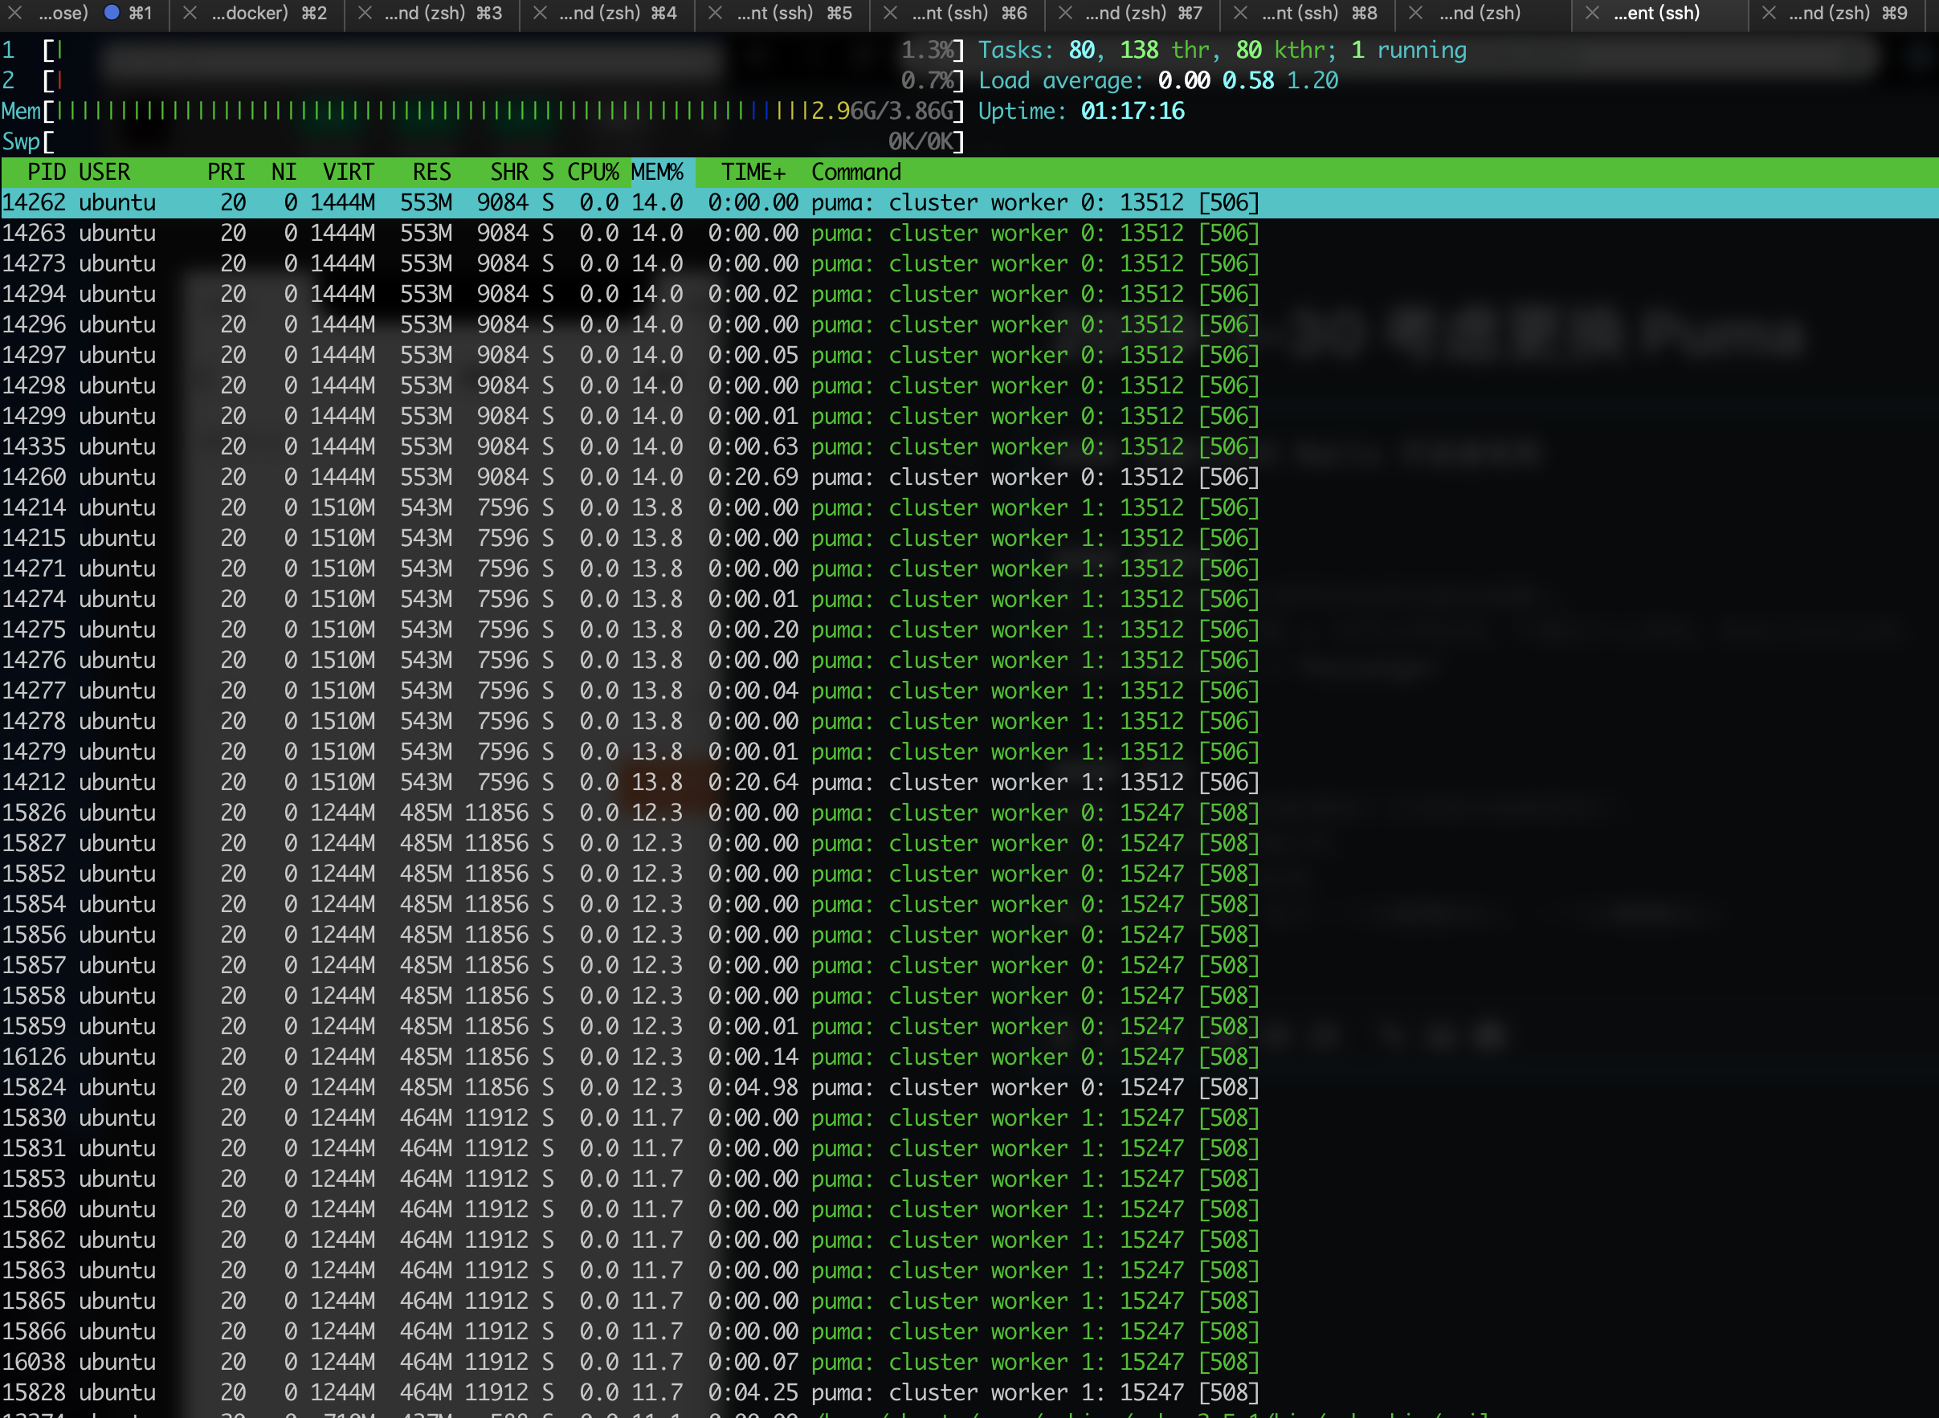The width and height of the screenshot is (1939, 1418).
Task: Sort processes by CPU% column header
Action: tap(593, 173)
